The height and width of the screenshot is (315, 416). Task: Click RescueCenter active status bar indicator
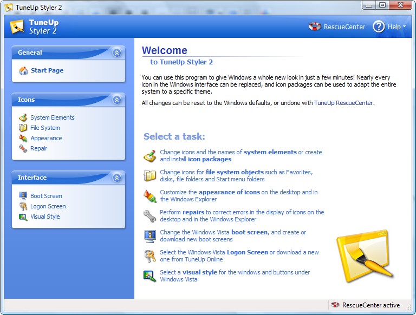click(x=370, y=305)
